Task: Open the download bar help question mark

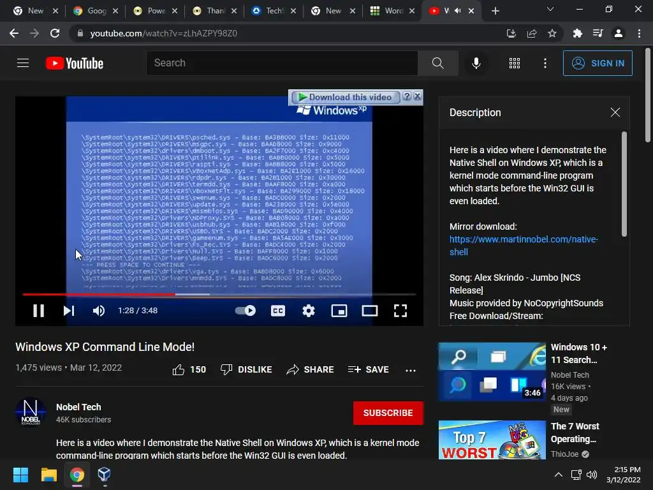Action: [x=407, y=97]
